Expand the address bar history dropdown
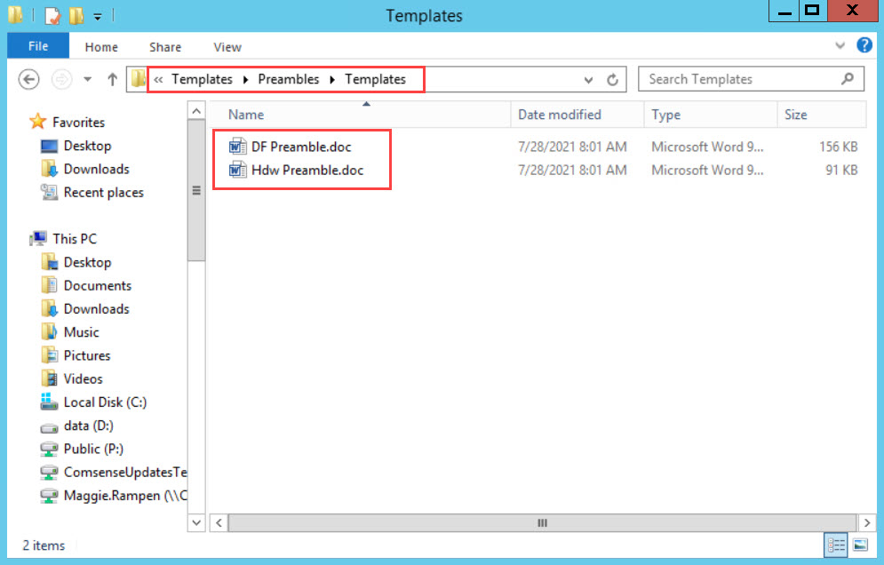Screen dimensions: 884x565 (588, 80)
